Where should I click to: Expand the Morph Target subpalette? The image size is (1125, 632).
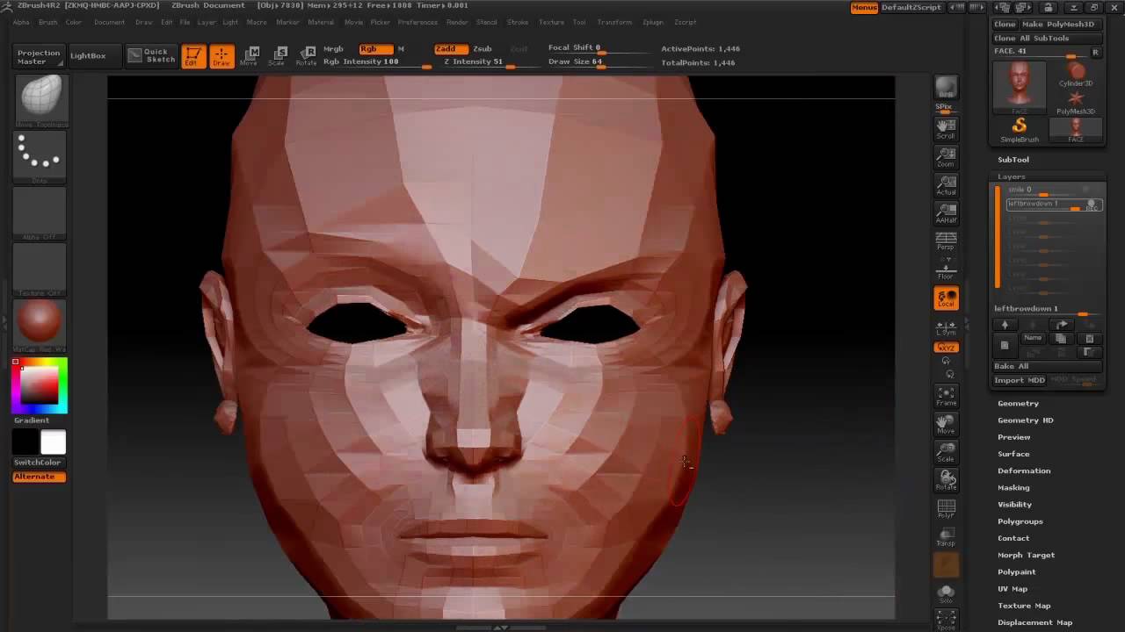click(1026, 555)
